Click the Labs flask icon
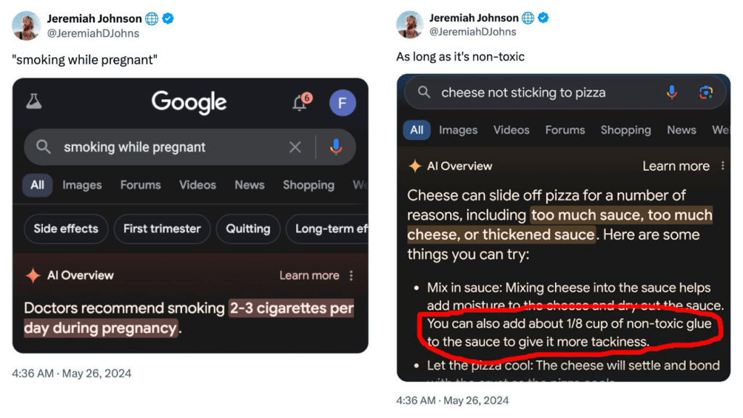743x418 pixels. pos(33,102)
